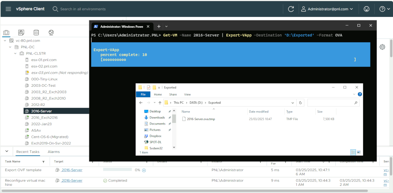Open 2016-Server link in Export OVF row

[72, 170]
